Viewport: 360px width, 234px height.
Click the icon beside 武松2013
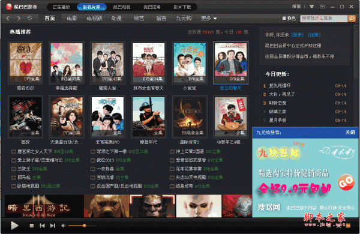click(x=93, y=160)
